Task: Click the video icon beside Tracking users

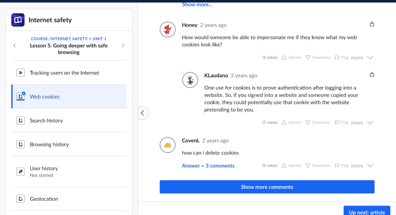Action: coord(20,73)
